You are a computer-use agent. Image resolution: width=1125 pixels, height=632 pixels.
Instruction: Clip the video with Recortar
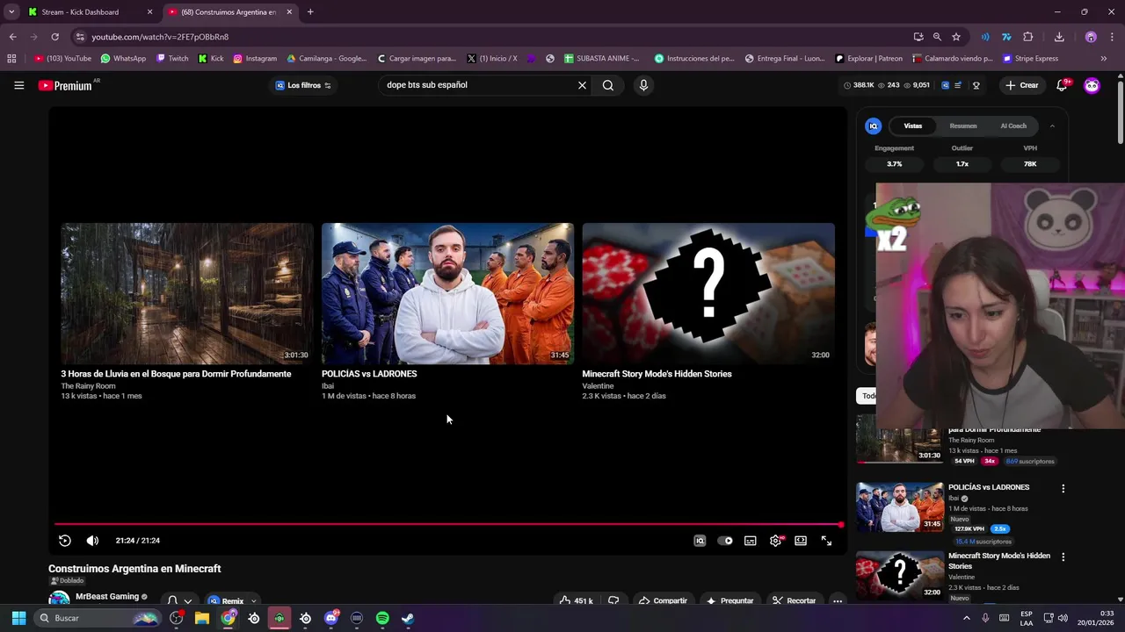click(793, 600)
